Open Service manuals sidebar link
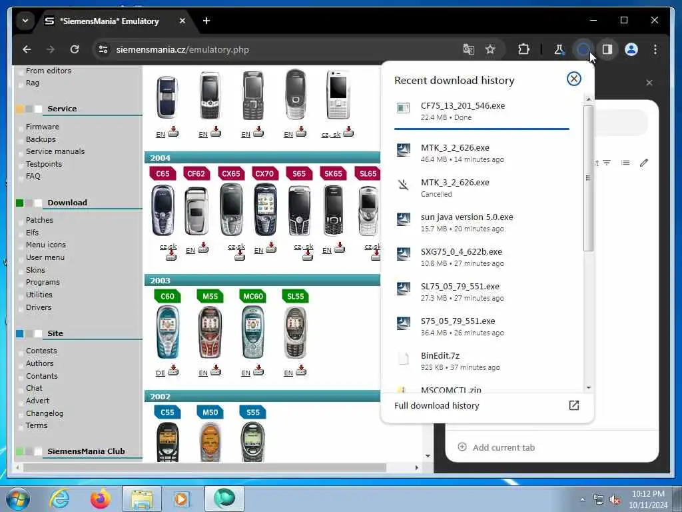This screenshot has height=512, width=682. (x=55, y=151)
